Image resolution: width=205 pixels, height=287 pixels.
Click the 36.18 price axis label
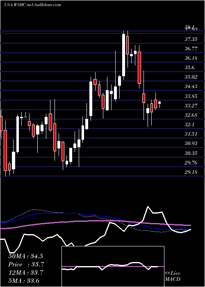point(191,58)
